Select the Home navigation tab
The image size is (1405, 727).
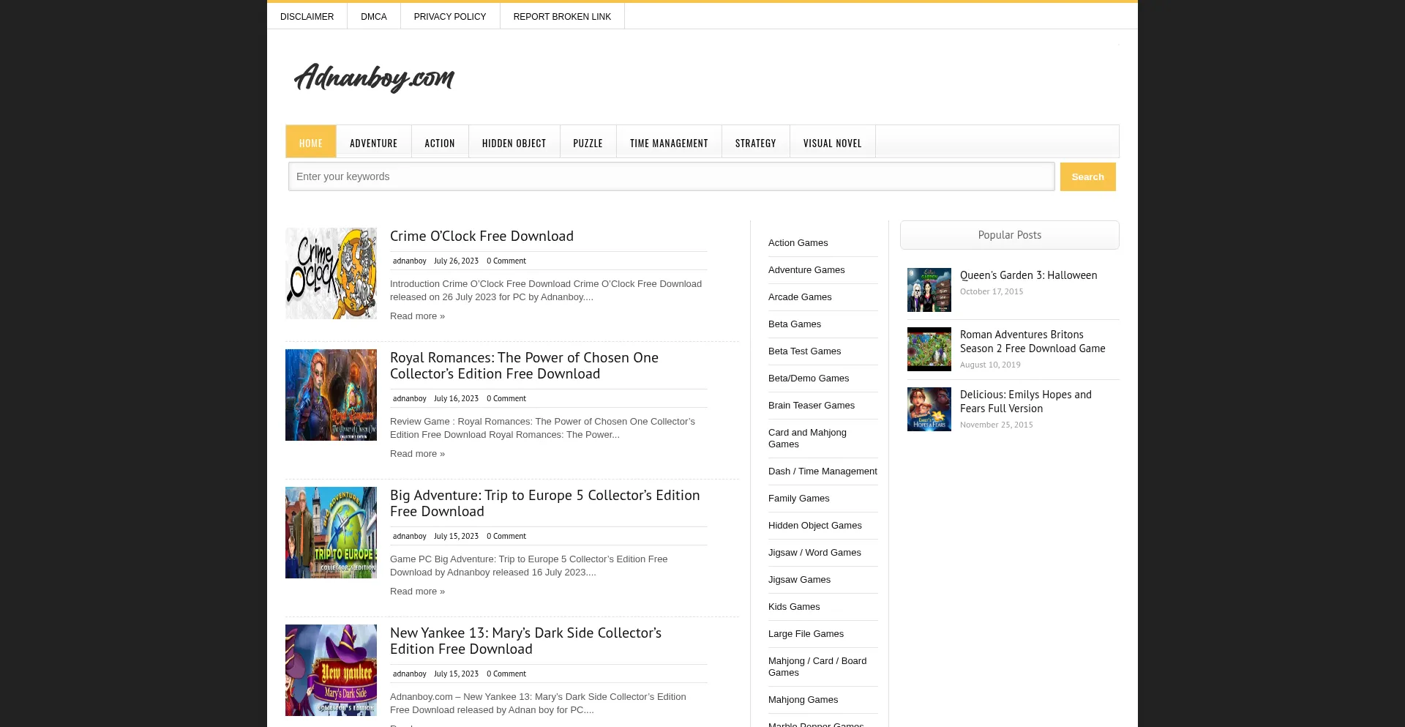coord(310,142)
